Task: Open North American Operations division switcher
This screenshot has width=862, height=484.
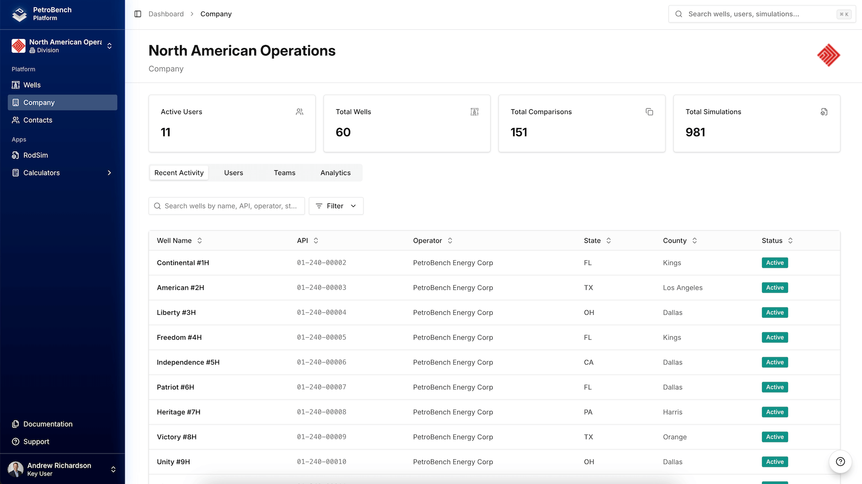Action: pos(63,46)
